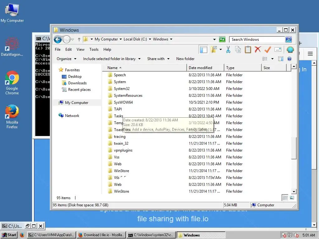Switch to cmd.exe taskbar button
The image size is (319, 239).
(x=151, y=235)
